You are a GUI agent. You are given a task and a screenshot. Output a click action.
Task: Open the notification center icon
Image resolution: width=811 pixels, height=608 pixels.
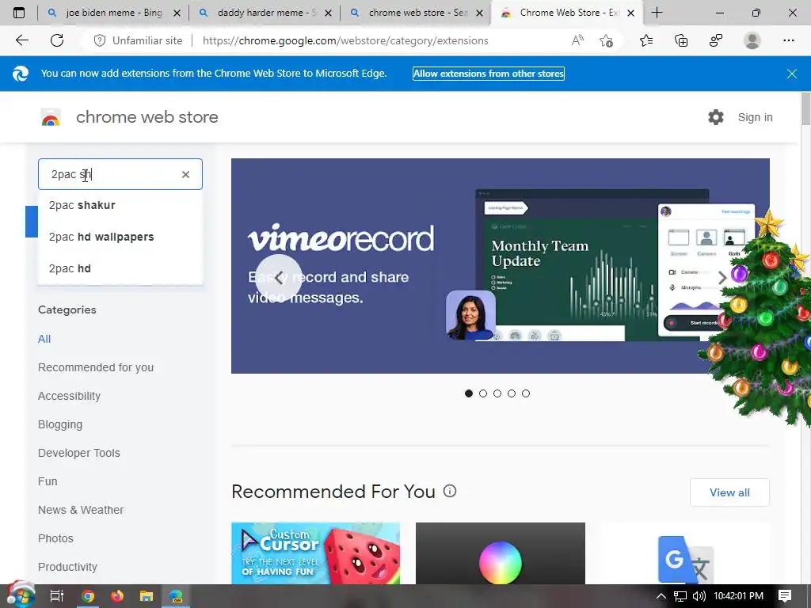785,597
